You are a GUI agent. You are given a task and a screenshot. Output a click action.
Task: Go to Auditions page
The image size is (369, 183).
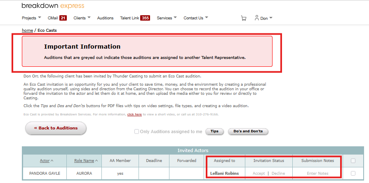tap(105, 18)
